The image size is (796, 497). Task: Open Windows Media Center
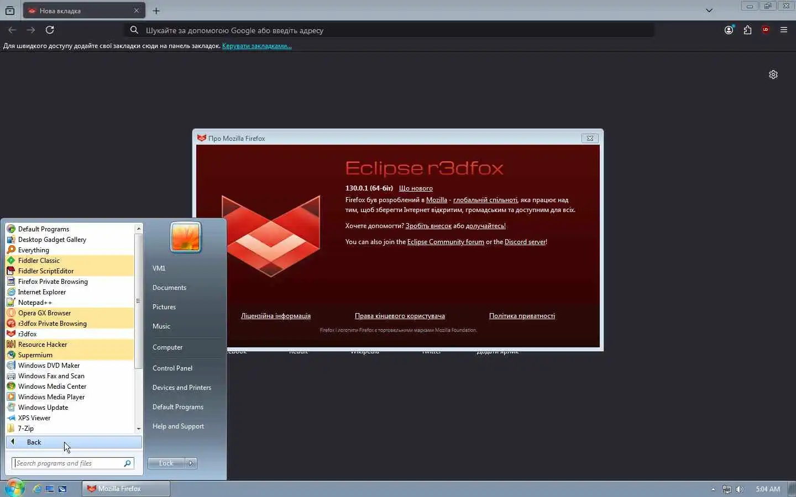[x=70, y=387]
